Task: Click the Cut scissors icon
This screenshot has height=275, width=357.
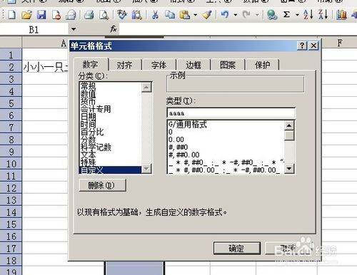Action: tap(155, 15)
